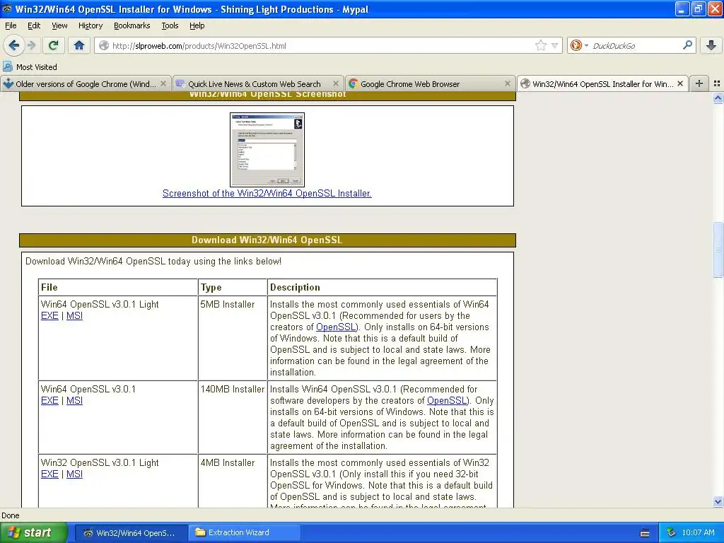Download Win64 OpenSSL v3.0.1 Light MSI
The image size is (724, 543).
[74, 316]
